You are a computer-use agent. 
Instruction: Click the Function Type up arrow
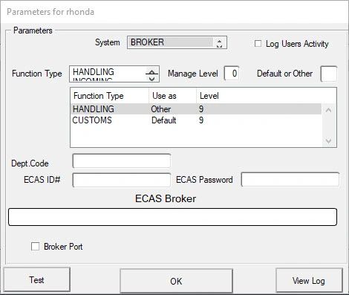tap(151, 72)
